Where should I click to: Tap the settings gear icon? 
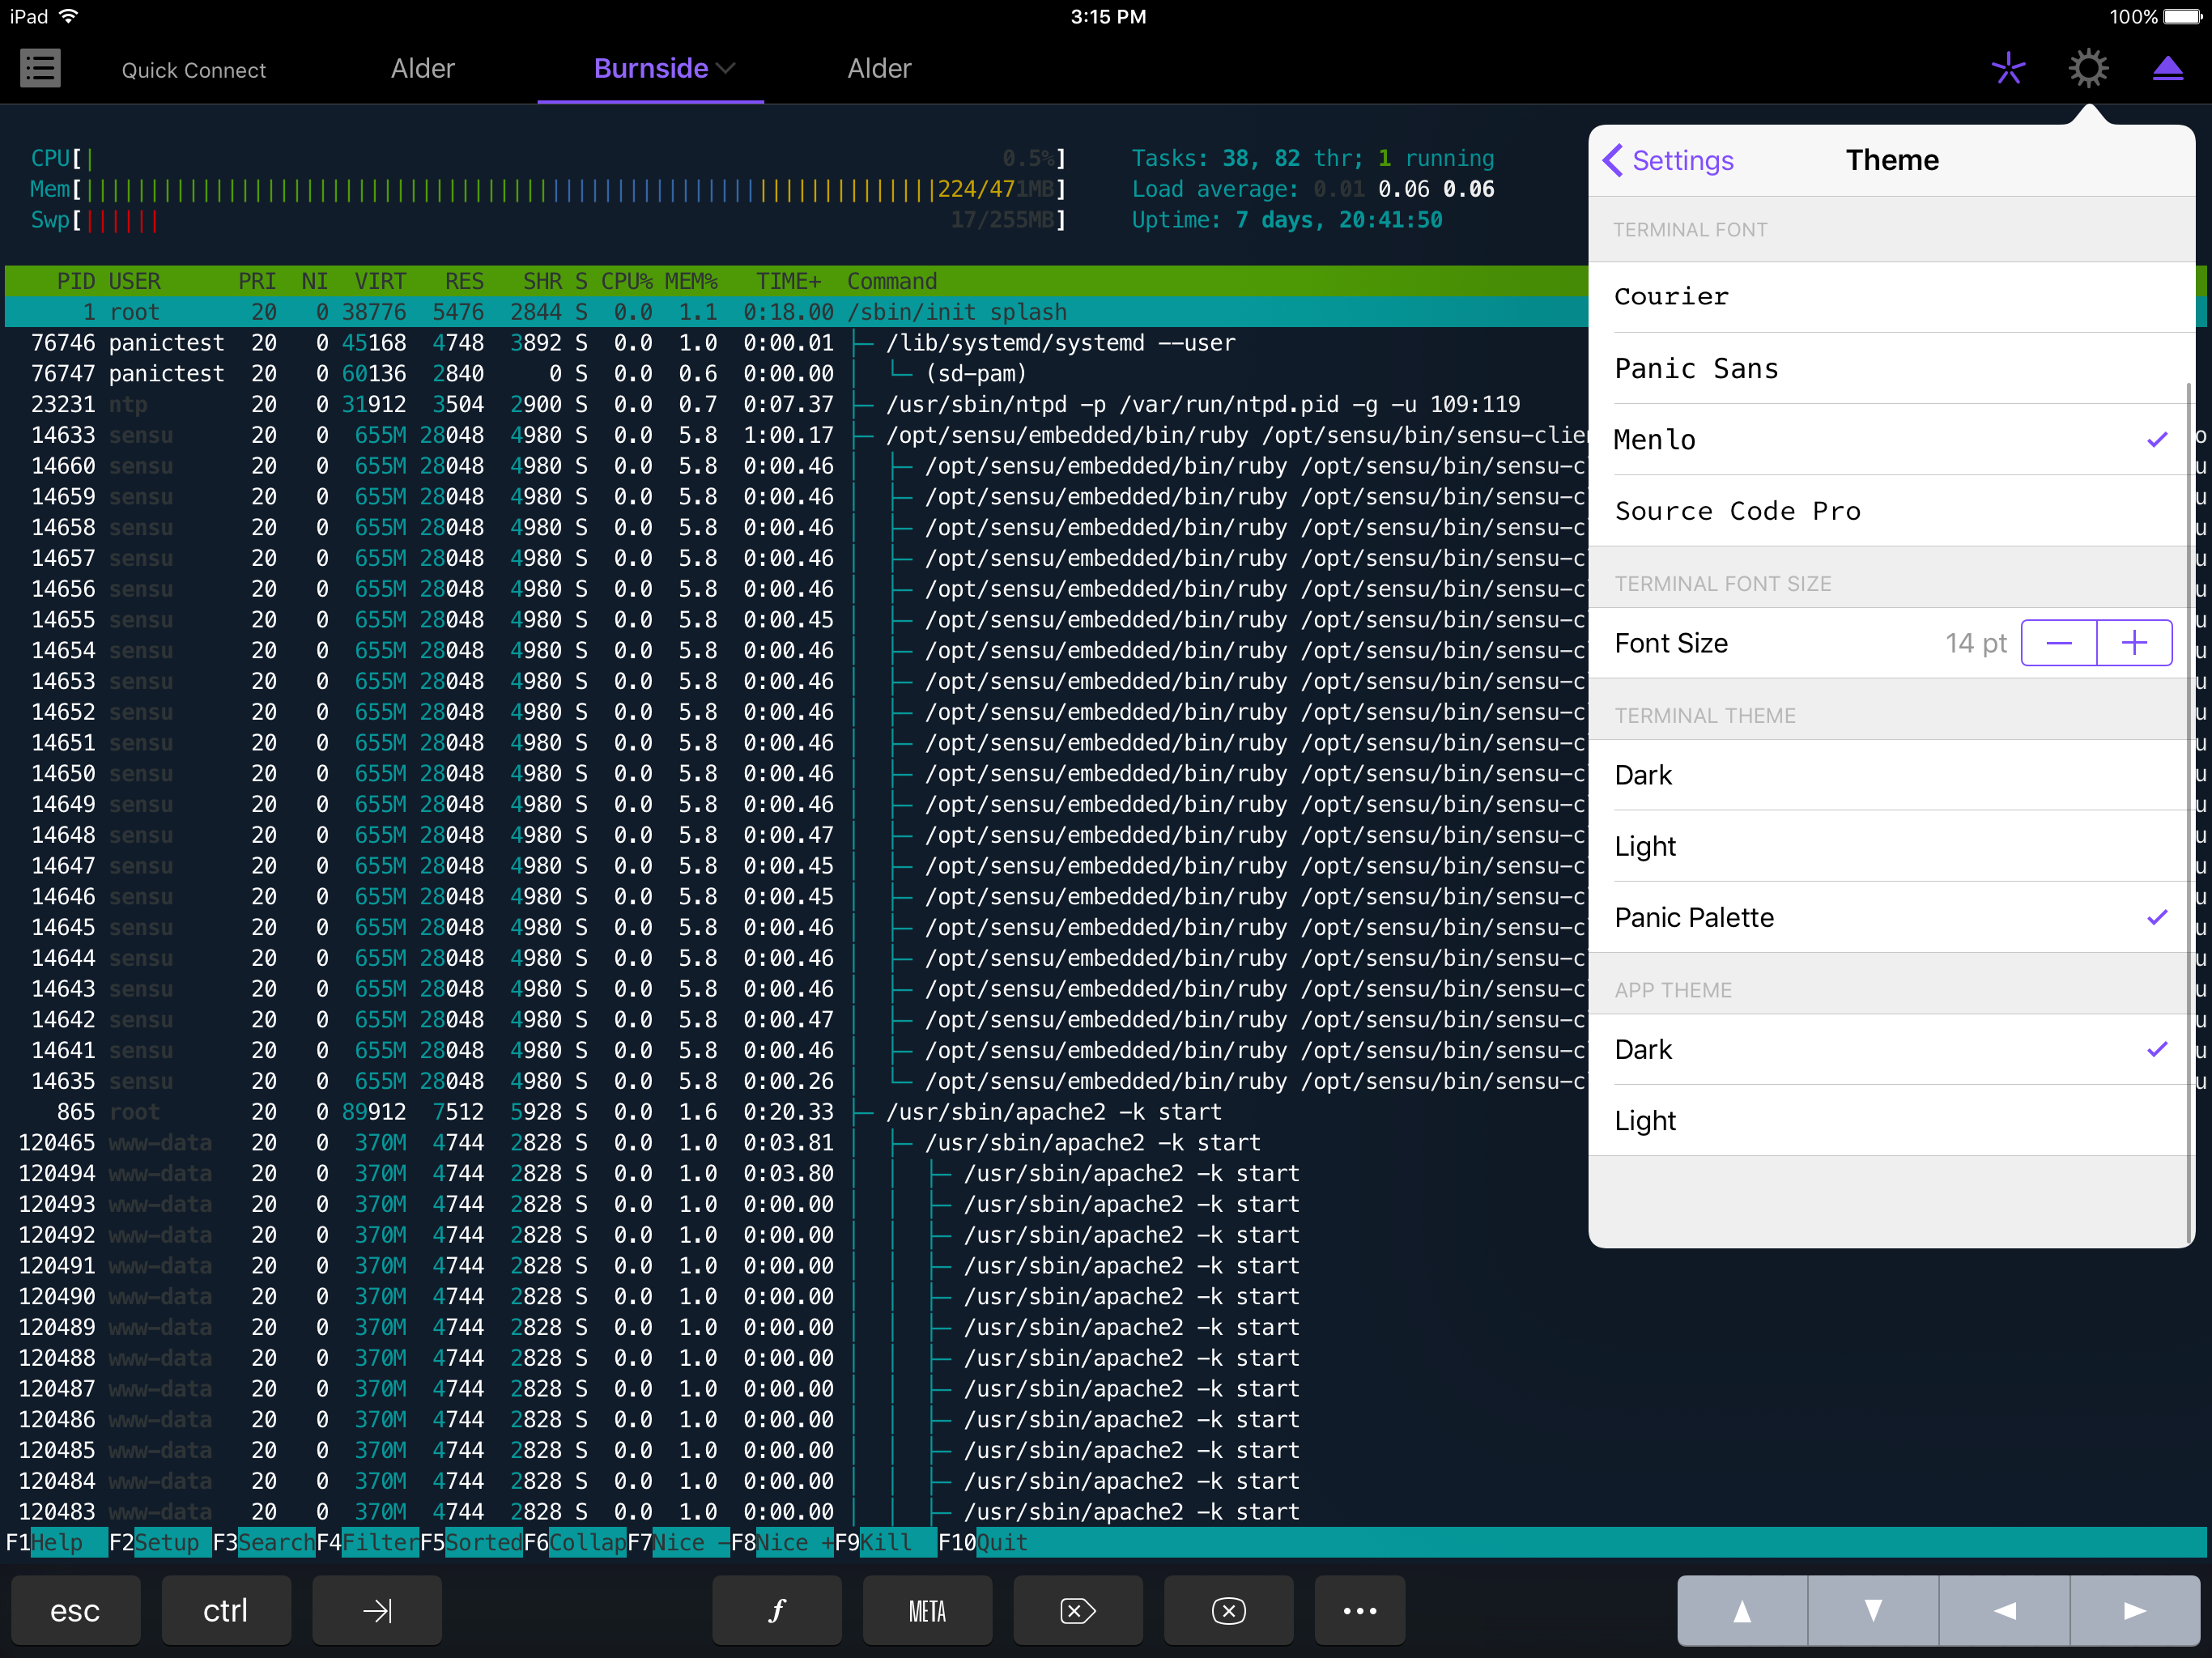(2088, 69)
